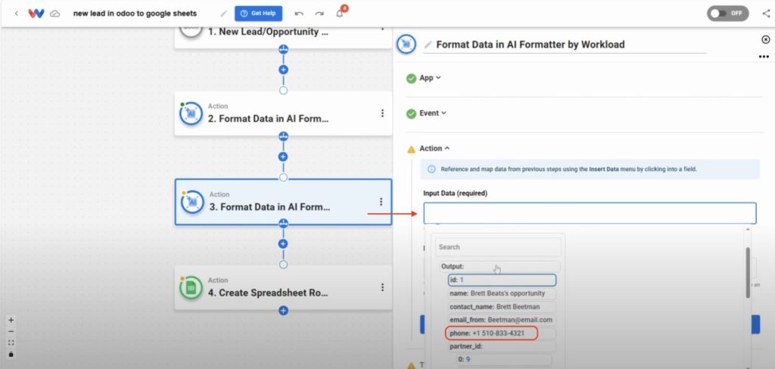775x369 pixels.
Task: Add a step after step 1 with plus
Action: pyautogui.click(x=283, y=70)
